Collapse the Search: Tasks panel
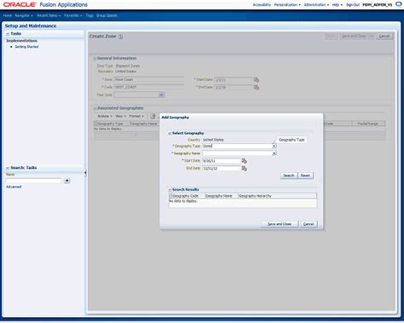 (8, 168)
